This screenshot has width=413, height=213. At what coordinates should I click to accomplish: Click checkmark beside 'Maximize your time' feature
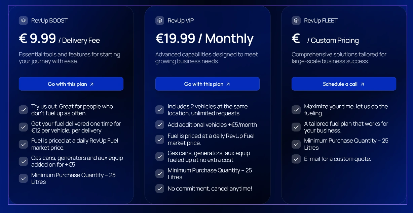pos(296,110)
